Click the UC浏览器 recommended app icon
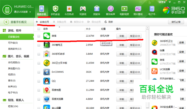The height and width of the screenshot is (109, 187). tap(155, 71)
